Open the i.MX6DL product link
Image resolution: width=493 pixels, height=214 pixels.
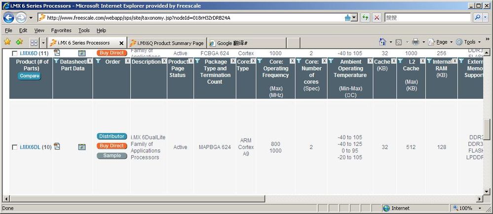click(x=30, y=147)
